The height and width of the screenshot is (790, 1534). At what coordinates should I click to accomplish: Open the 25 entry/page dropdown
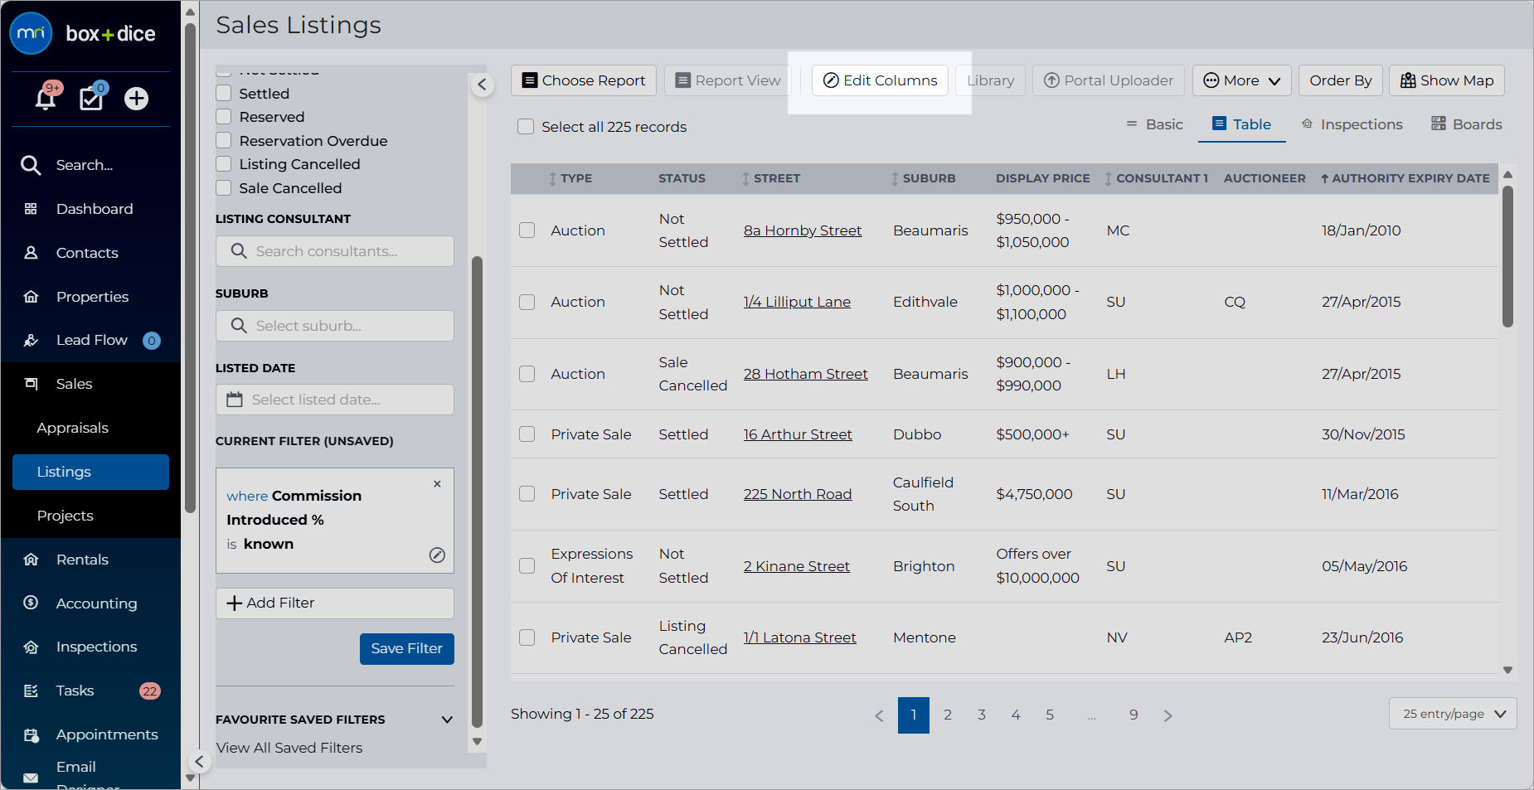click(x=1453, y=714)
